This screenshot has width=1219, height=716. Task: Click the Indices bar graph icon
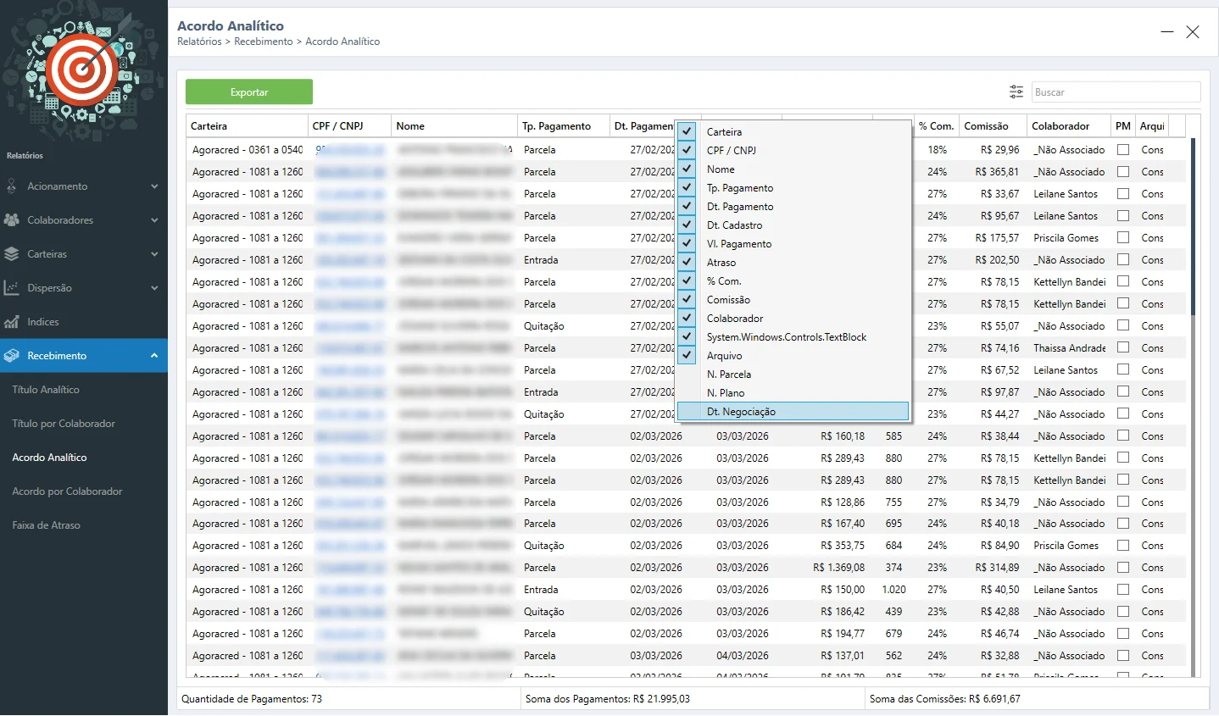(12, 322)
